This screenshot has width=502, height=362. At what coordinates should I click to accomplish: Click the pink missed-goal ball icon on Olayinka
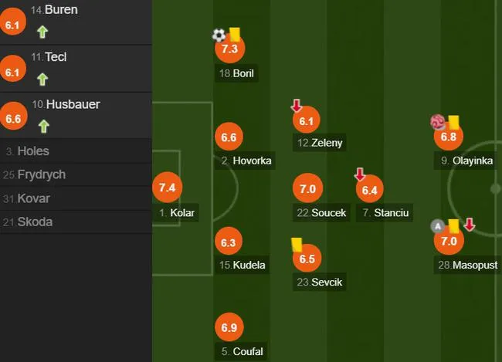point(438,122)
